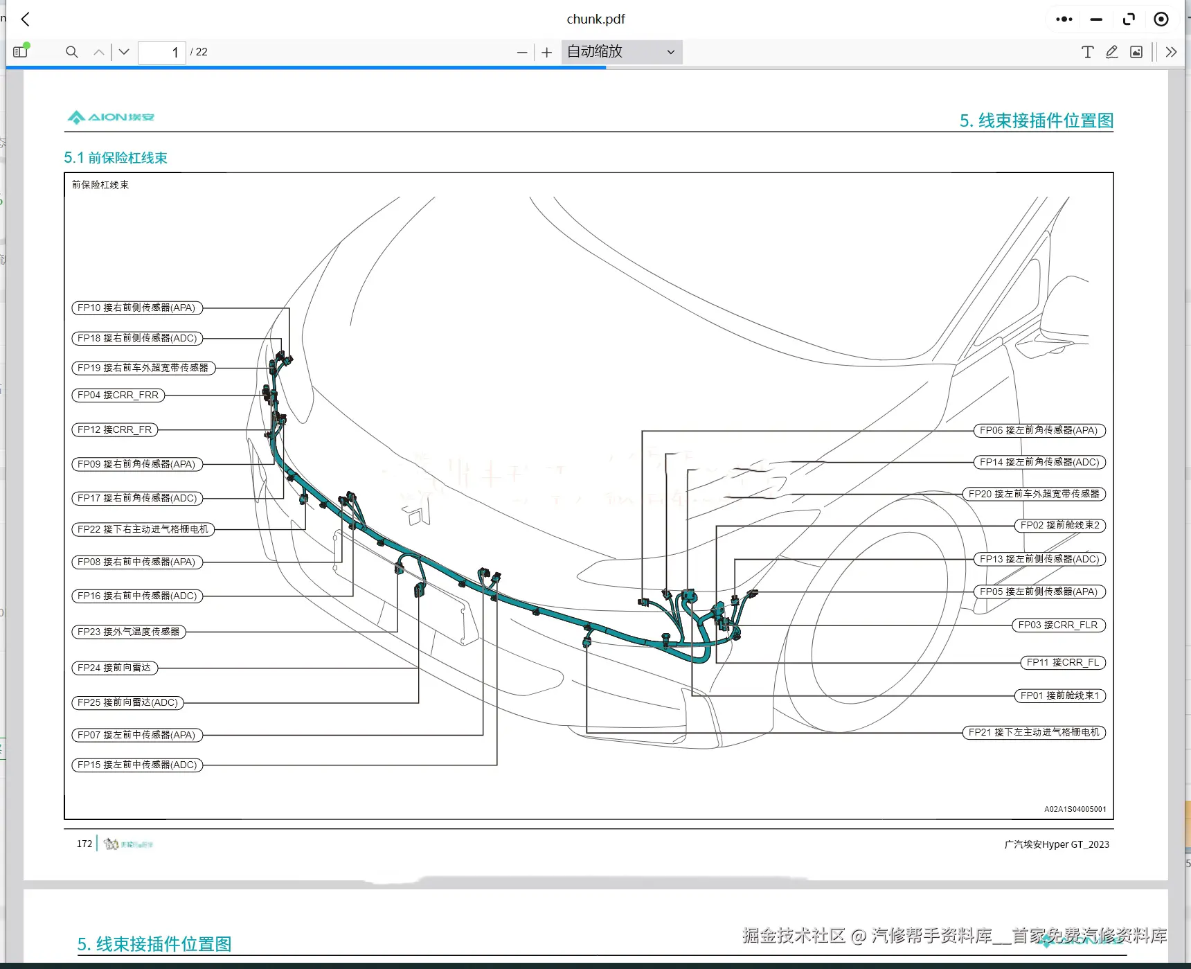Click label FP24 接前向雷达
The height and width of the screenshot is (969, 1191).
point(115,668)
